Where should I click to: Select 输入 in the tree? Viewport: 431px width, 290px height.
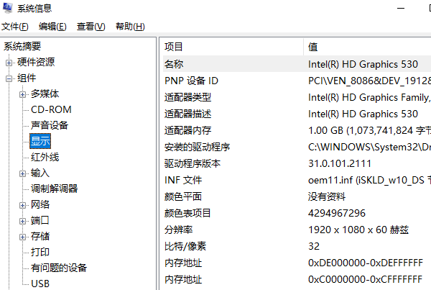[x=40, y=173]
